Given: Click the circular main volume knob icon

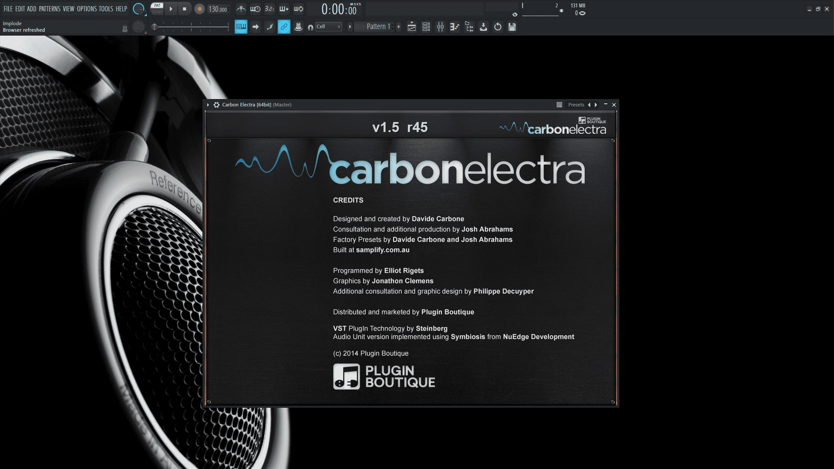Looking at the screenshot, I should point(139,9).
